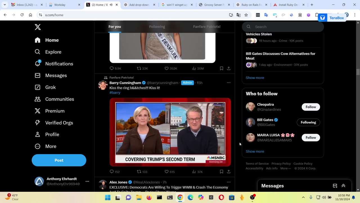Screen dimensions: 360x203
Task: Open Barry Cunningham's profile name
Action: tap(125, 83)
